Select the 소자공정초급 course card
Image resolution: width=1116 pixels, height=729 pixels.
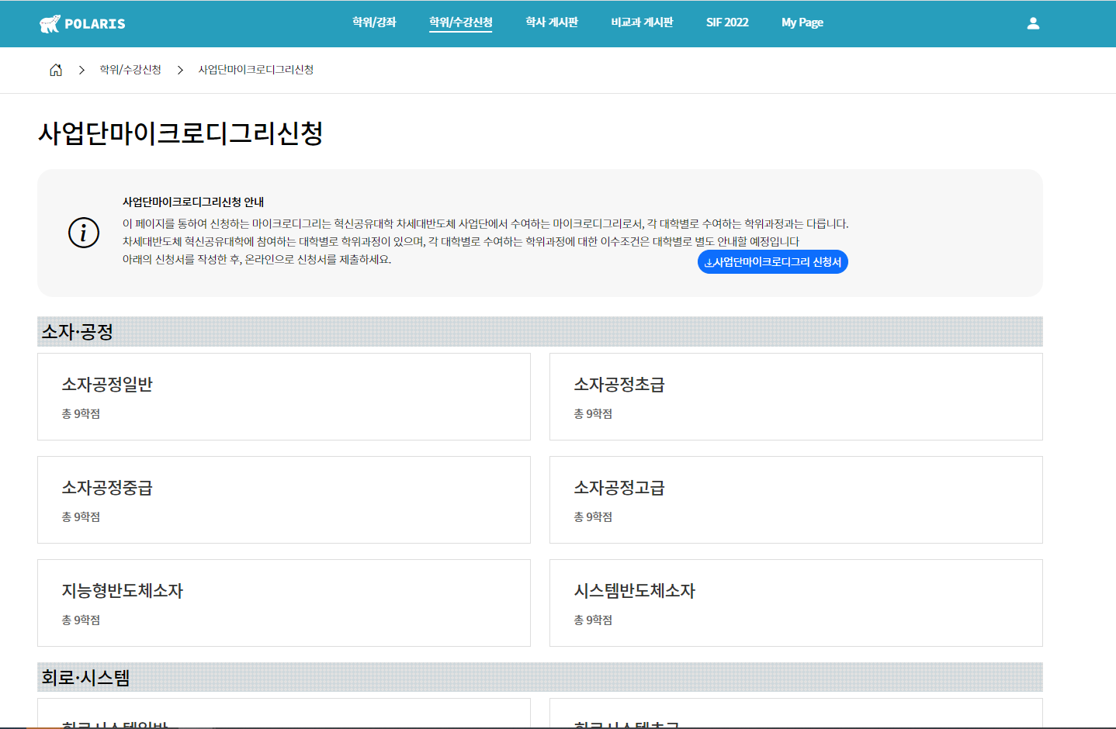tap(795, 396)
